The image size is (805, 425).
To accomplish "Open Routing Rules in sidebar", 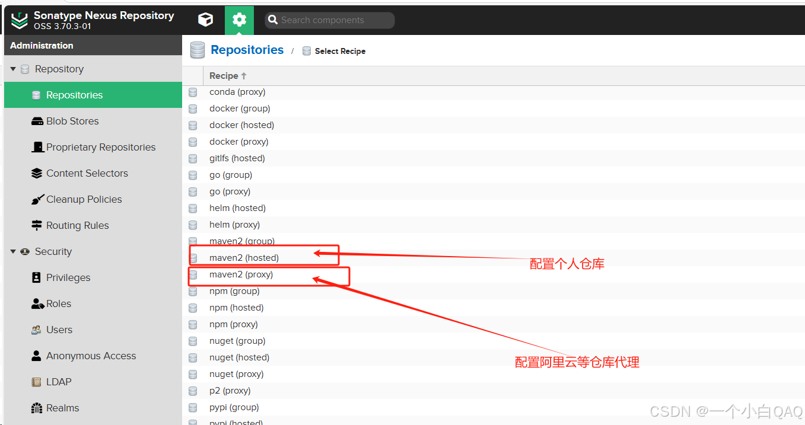I will tap(93, 225).
